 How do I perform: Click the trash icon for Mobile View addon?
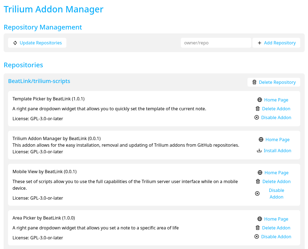[x=258, y=181]
